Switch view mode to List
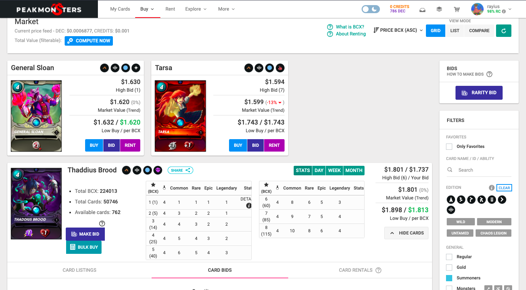Image resolution: width=526 pixels, height=290 pixels. click(455, 31)
